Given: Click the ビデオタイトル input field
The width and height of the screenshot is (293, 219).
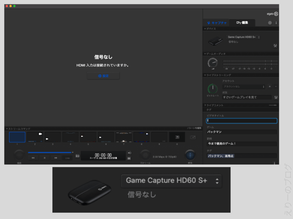Looking at the screenshot, I should [x=241, y=121].
